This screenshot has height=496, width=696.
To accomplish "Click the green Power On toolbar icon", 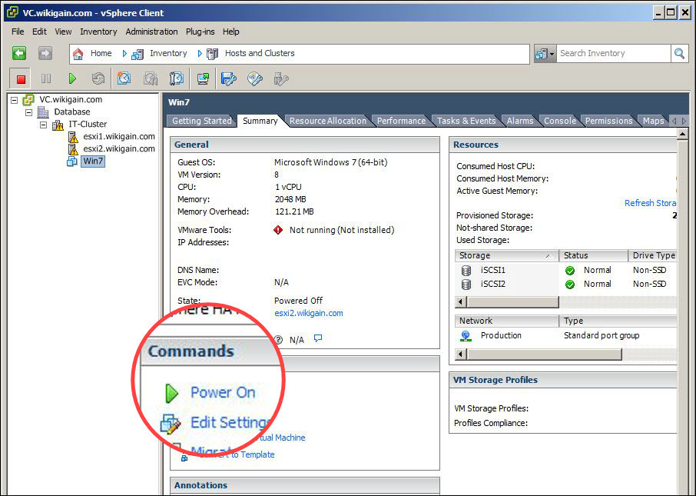I will 72,79.
